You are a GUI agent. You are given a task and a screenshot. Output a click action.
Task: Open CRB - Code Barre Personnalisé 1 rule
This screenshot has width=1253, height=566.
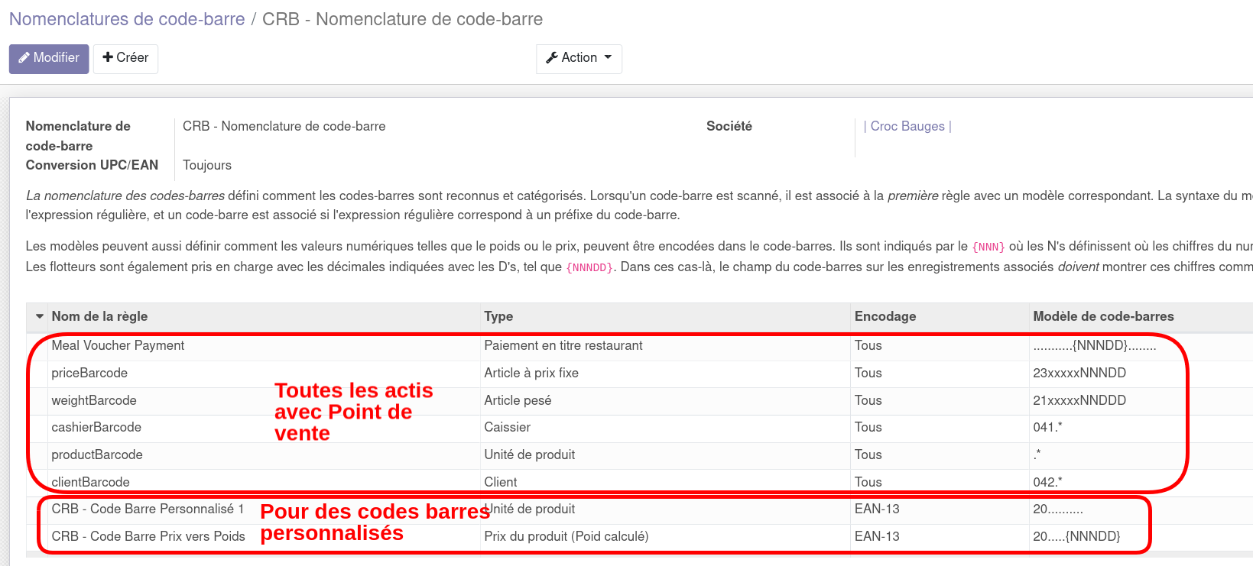148,509
